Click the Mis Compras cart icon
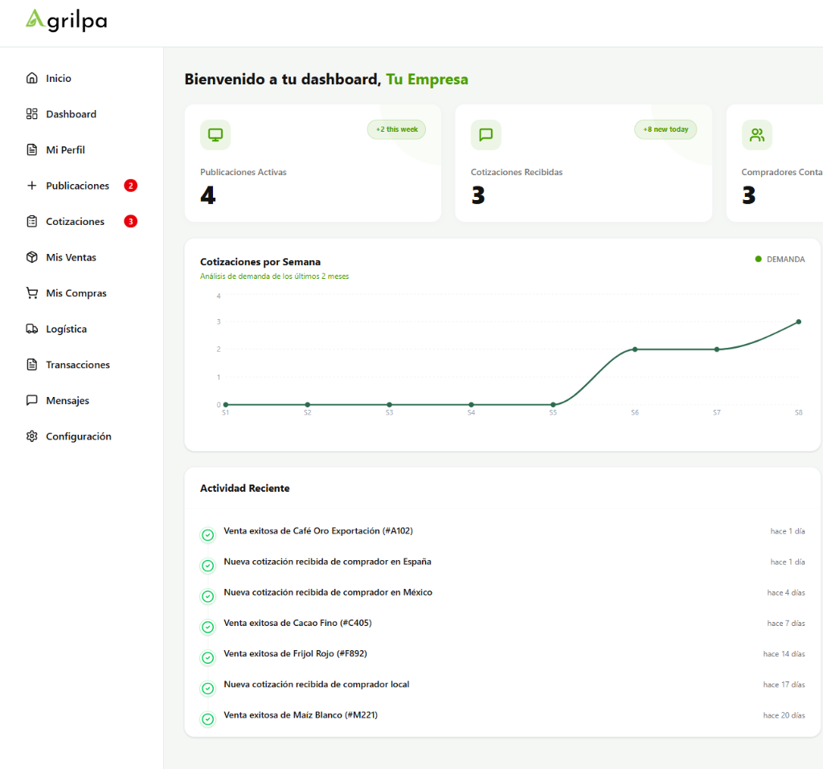This screenshot has height=769, width=823. (32, 293)
